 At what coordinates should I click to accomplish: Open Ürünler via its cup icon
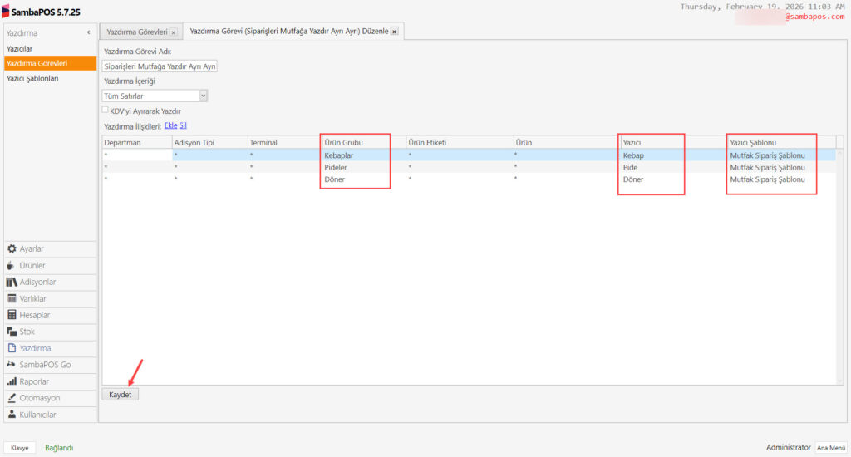(12, 265)
